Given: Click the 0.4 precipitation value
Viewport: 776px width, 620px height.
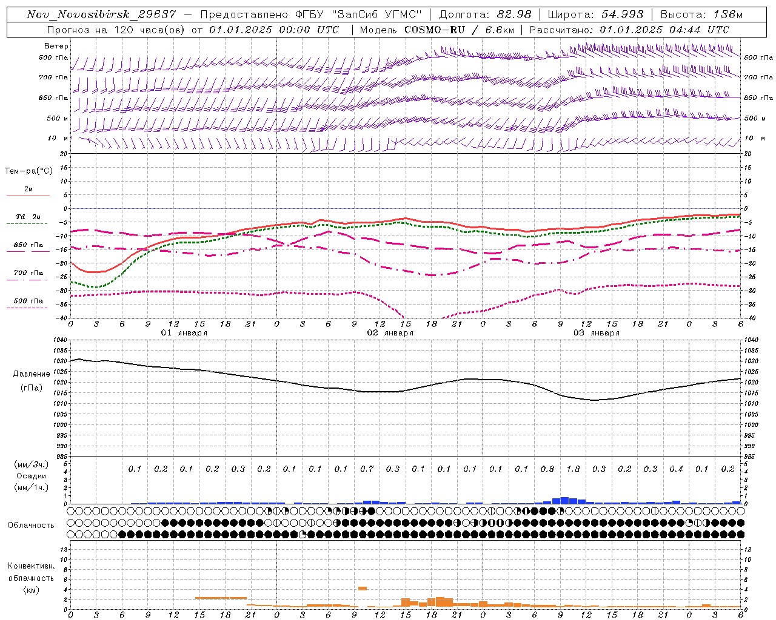Looking at the screenshot, I should click(677, 469).
